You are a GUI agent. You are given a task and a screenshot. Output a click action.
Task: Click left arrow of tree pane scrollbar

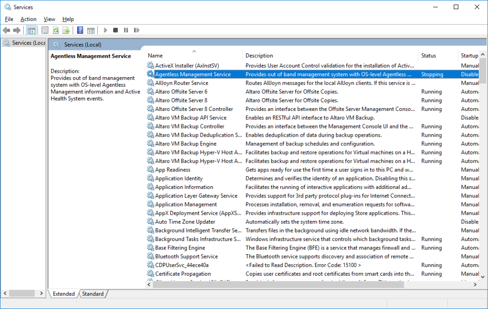click(5, 293)
